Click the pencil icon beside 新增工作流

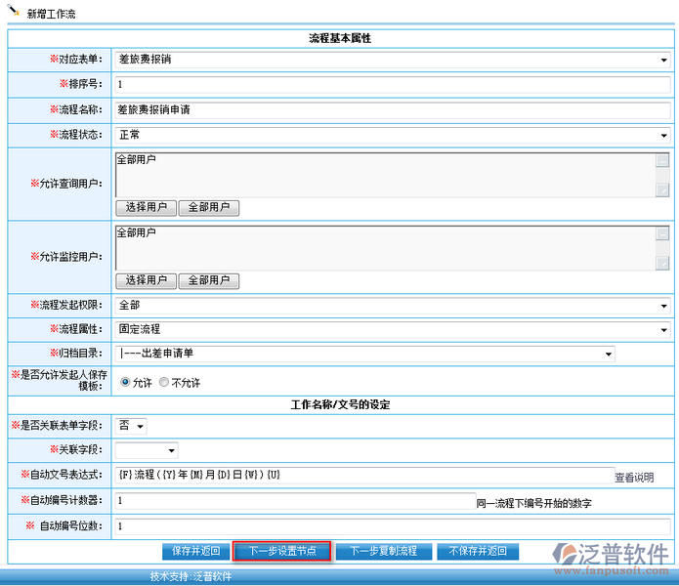14,11
